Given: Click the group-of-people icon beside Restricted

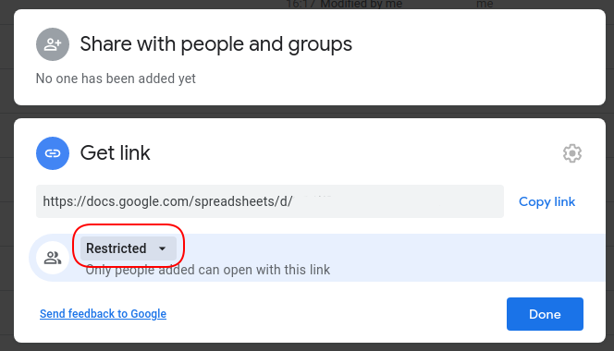Looking at the screenshot, I should click(x=53, y=258).
